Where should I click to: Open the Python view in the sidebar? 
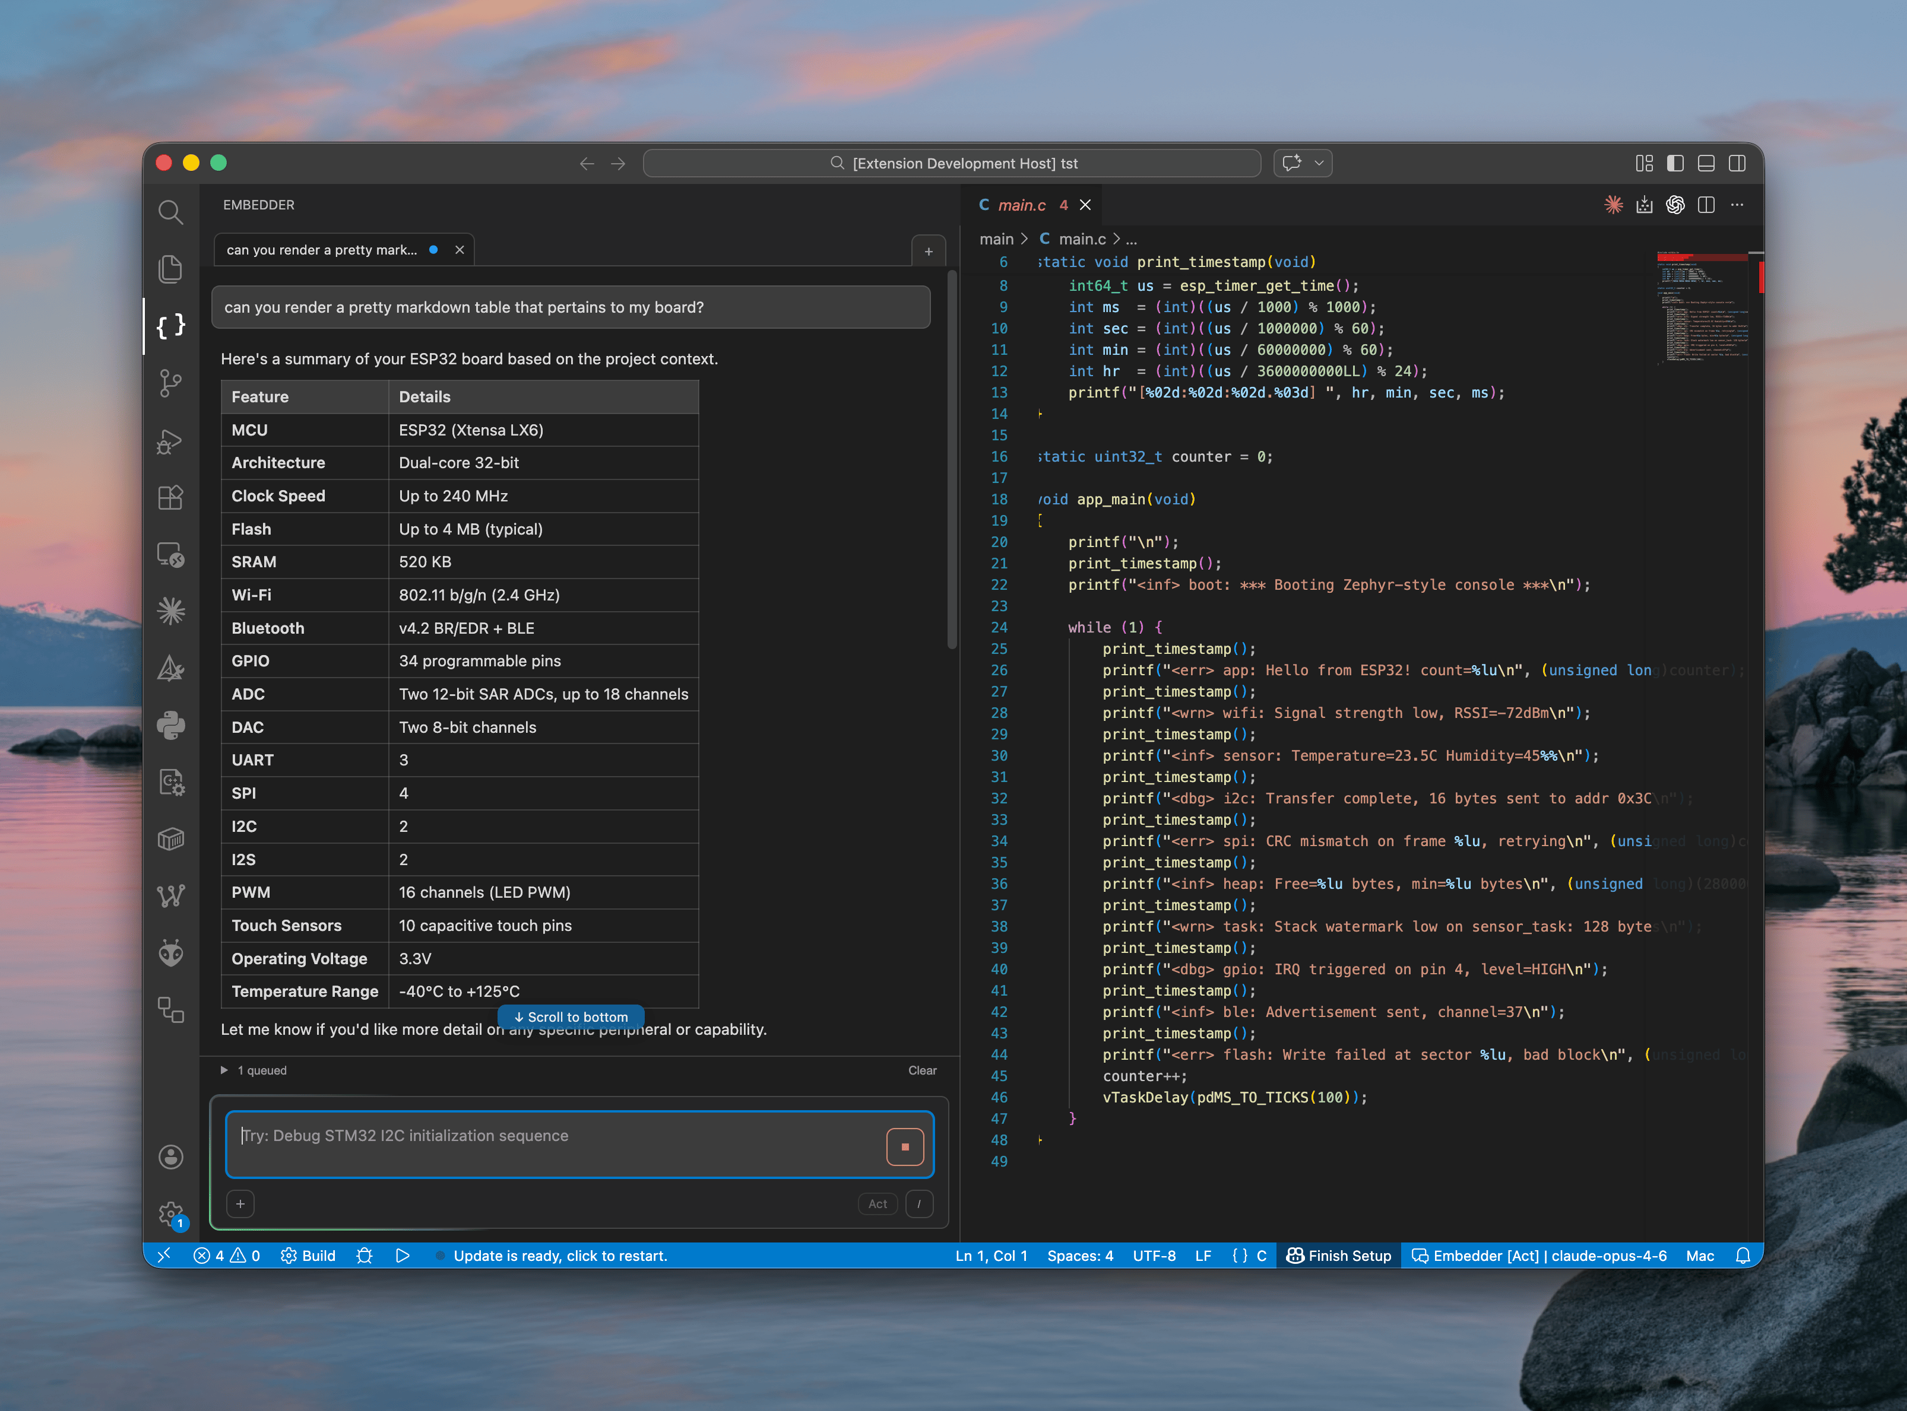[171, 725]
